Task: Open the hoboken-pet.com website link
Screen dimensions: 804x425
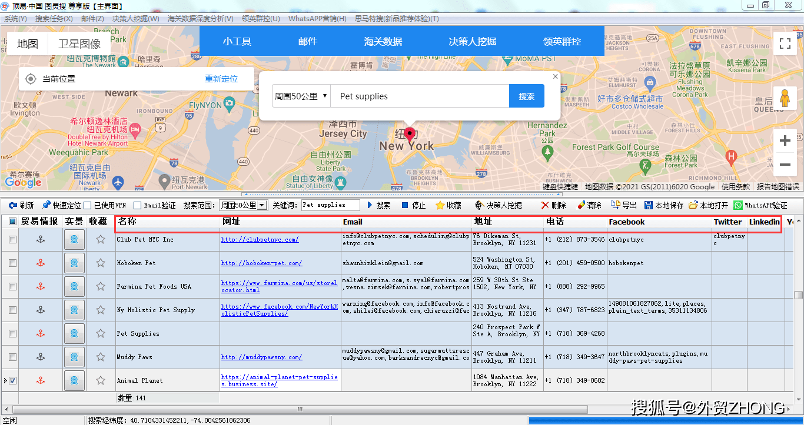Action: [261, 263]
